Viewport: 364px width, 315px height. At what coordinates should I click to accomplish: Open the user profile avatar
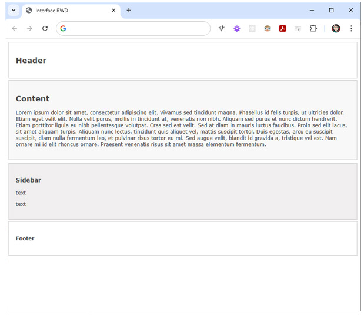336,28
